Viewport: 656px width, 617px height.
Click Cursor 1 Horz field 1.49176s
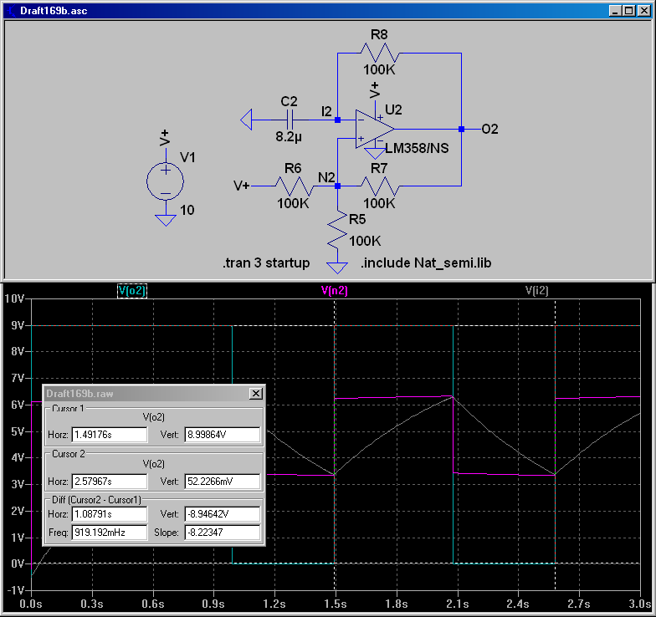(110, 435)
